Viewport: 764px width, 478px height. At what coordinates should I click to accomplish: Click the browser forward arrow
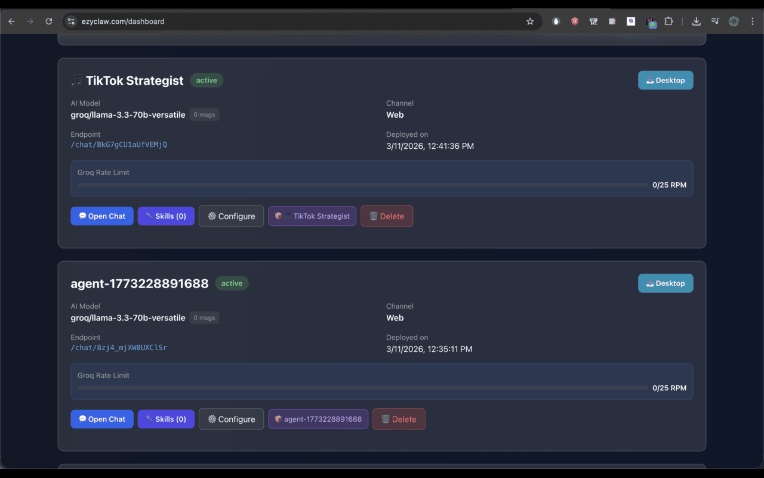pos(30,22)
